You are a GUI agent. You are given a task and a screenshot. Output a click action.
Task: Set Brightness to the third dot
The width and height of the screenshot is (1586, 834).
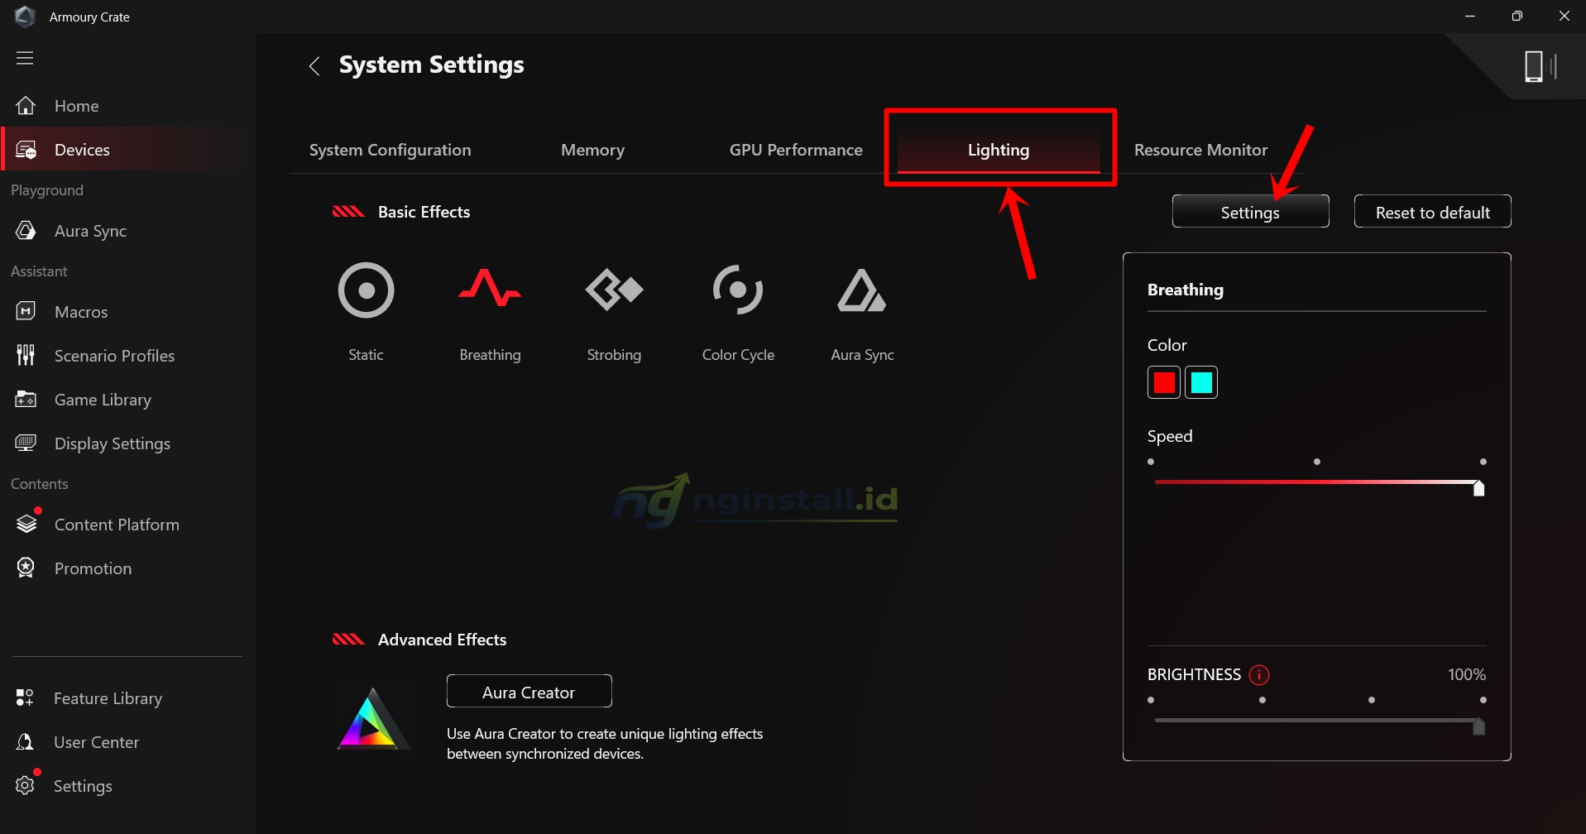pyautogui.click(x=1372, y=700)
